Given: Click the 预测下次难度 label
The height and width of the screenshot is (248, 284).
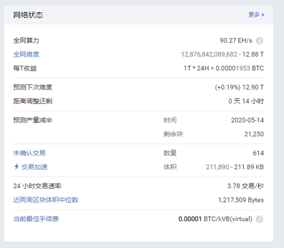Looking at the screenshot, I should pos(33,87).
